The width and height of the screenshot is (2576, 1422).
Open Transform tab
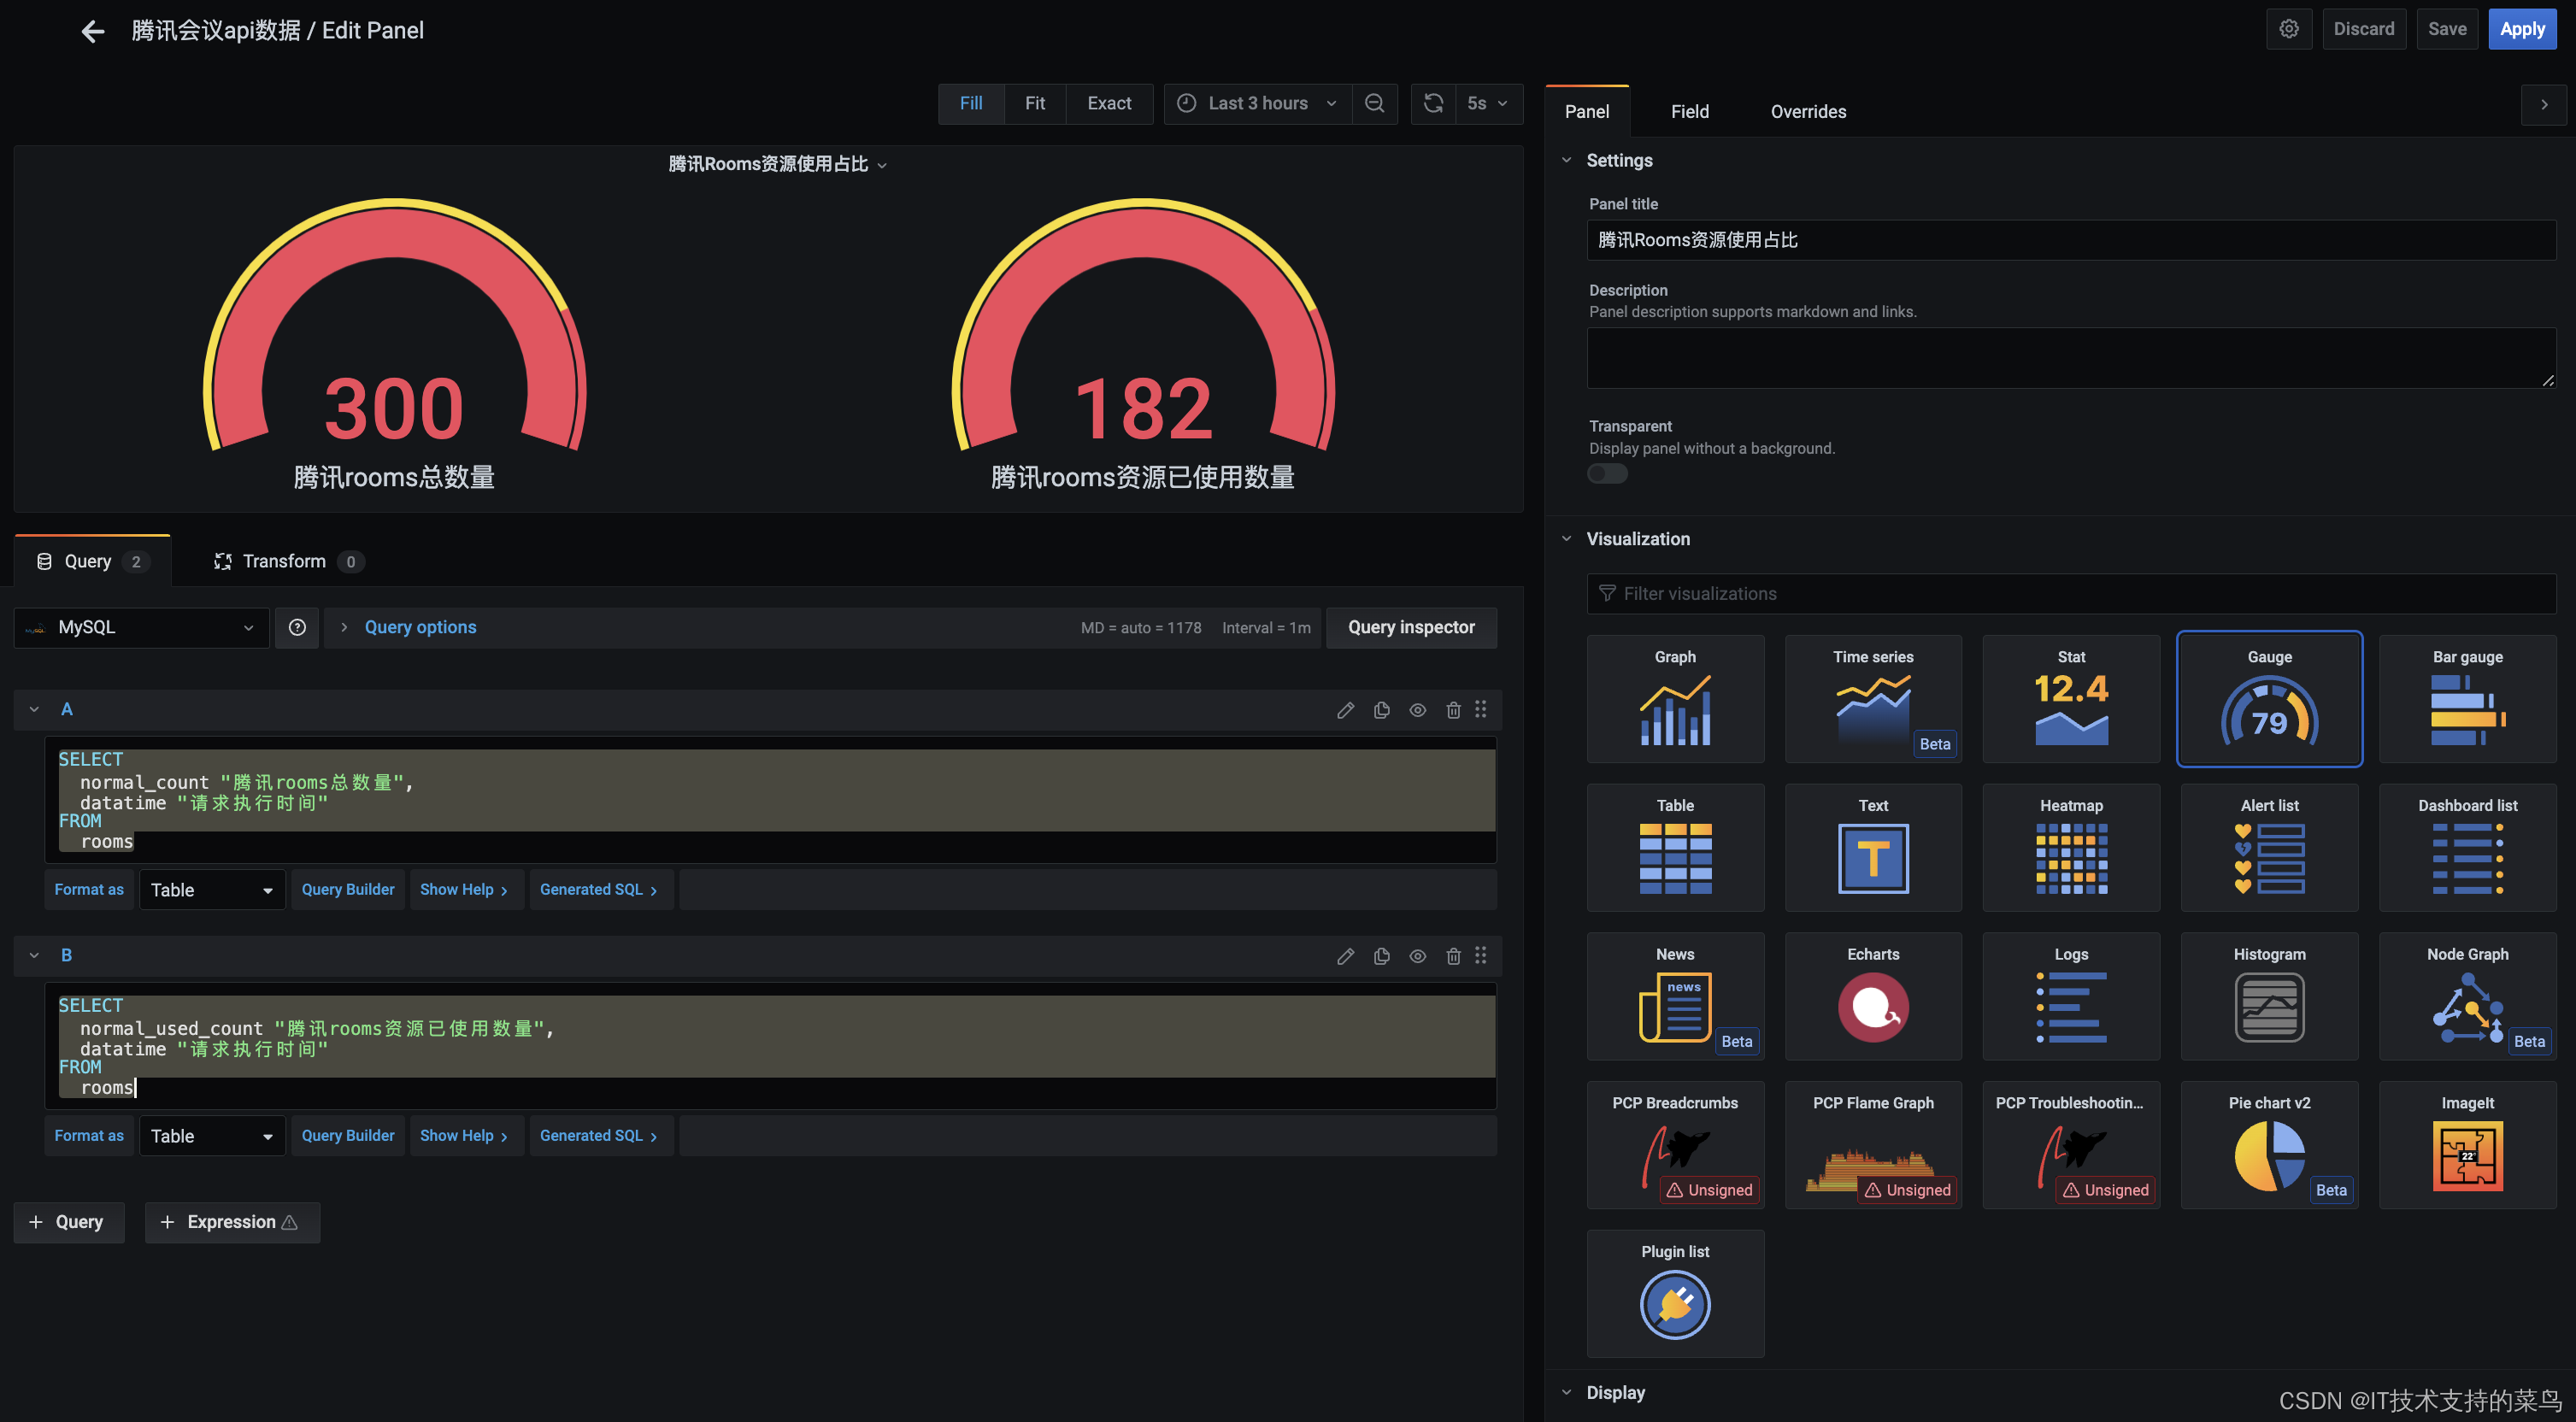pos(288,561)
